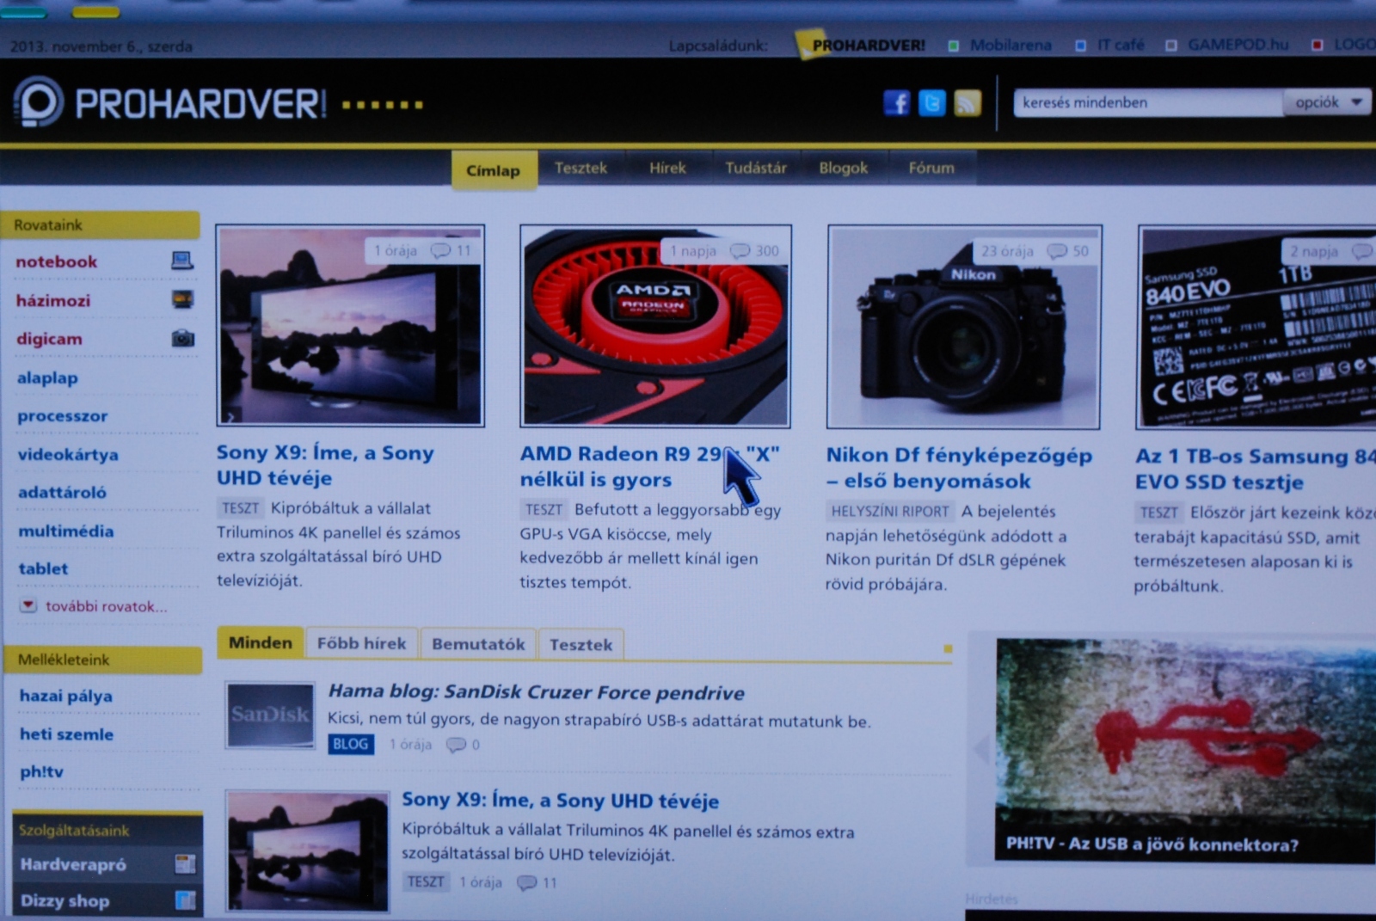The width and height of the screenshot is (1376, 921).
Task: Select the Minden news filter tab
Action: pyautogui.click(x=261, y=642)
